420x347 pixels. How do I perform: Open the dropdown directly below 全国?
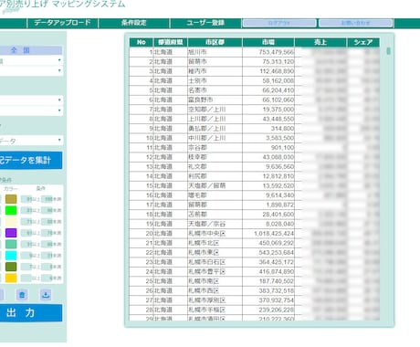31,61
